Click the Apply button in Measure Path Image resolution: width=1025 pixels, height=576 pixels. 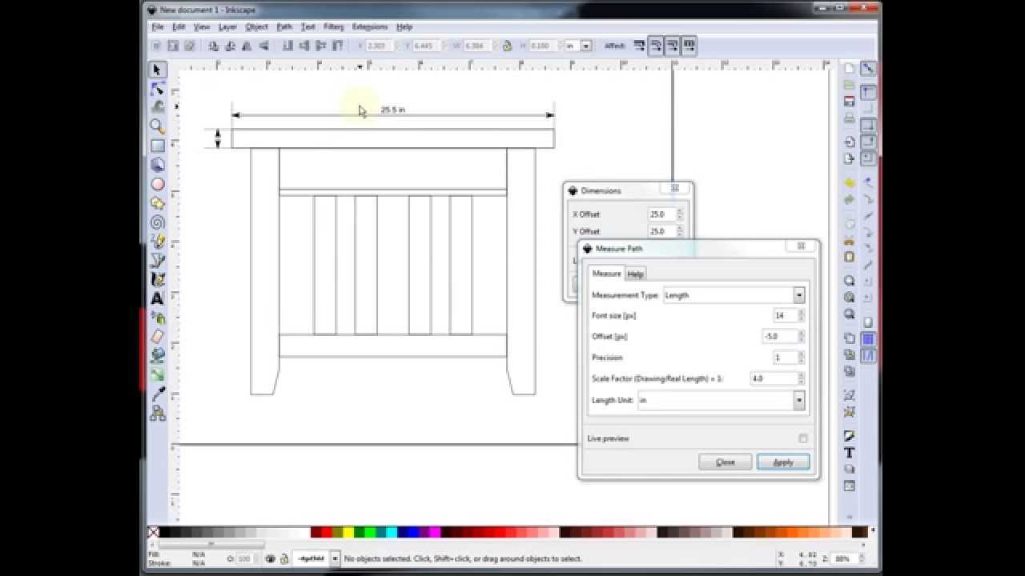783,462
